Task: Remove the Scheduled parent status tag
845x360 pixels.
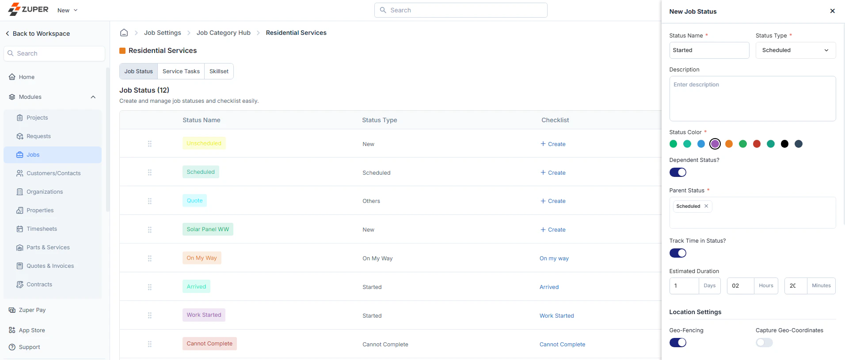Action: point(706,206)
